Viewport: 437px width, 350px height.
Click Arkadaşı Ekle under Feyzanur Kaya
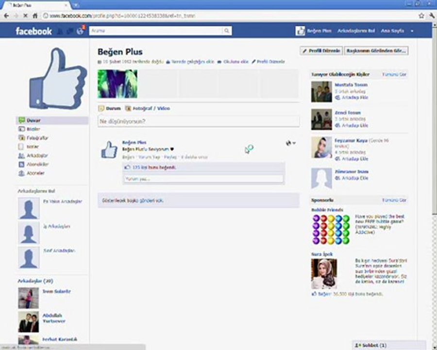click(355, 159)
